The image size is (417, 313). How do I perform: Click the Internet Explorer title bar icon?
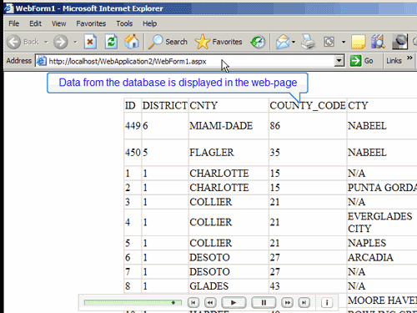pos(8,8)
